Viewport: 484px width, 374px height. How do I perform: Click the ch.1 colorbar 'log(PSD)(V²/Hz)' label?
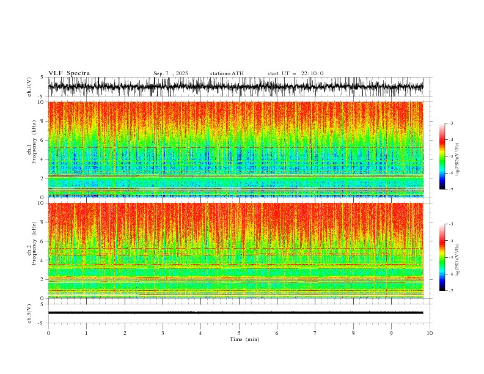point(457,159)
